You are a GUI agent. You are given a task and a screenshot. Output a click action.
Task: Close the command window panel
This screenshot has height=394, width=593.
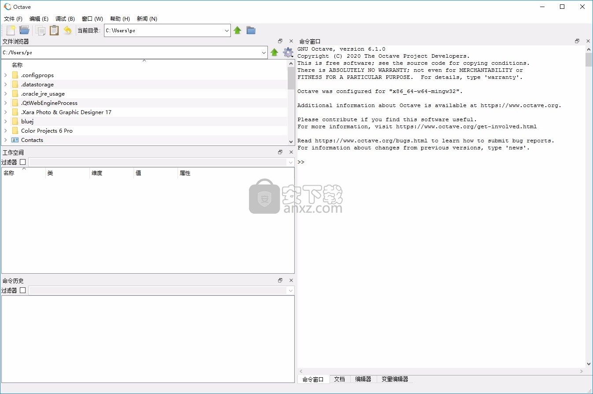point(588,41)
